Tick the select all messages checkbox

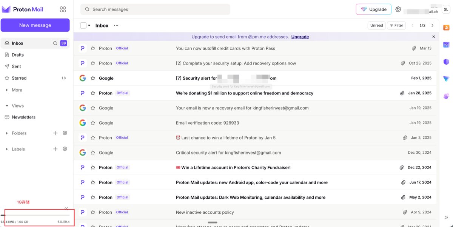point(83,25)
